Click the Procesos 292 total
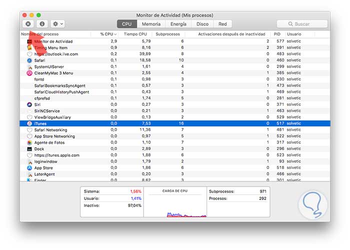 pos(262,198)
